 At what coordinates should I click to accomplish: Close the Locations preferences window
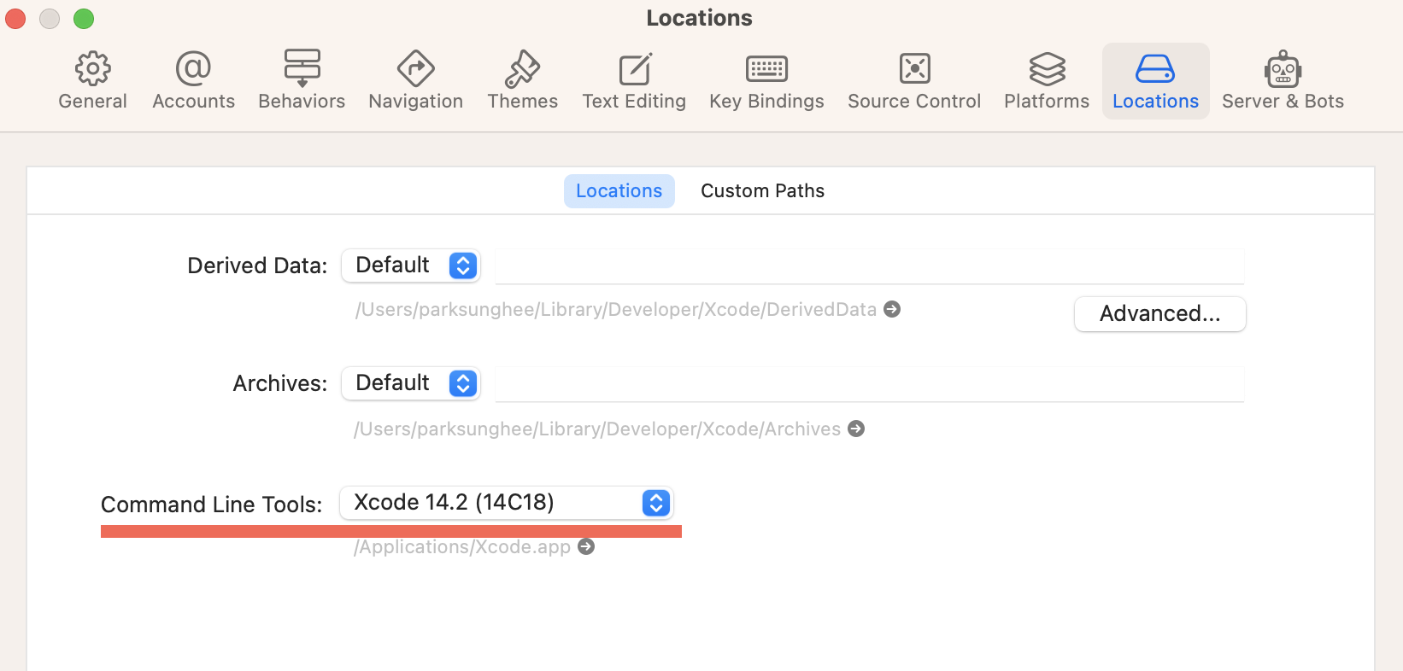coord(15,19)
